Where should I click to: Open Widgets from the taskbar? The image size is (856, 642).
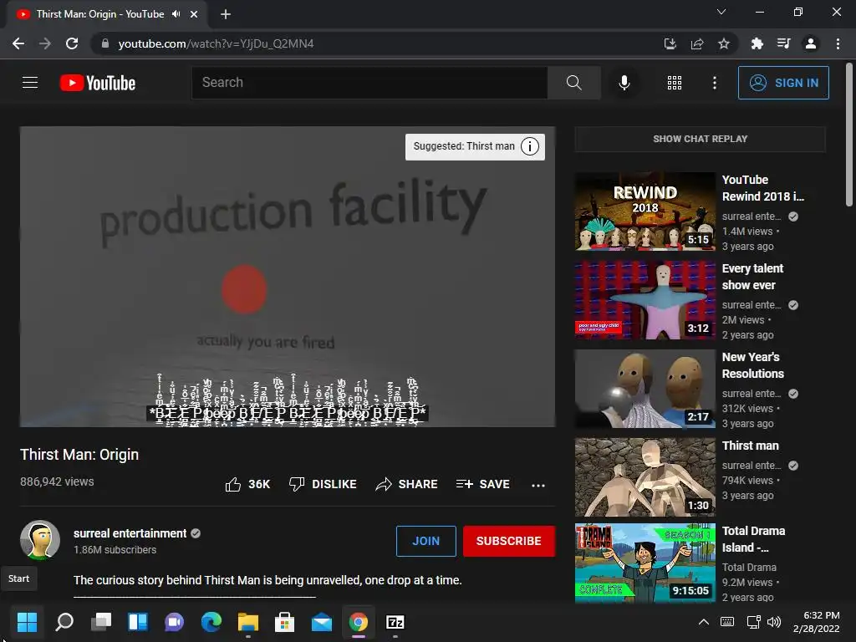tap(138, 622)
